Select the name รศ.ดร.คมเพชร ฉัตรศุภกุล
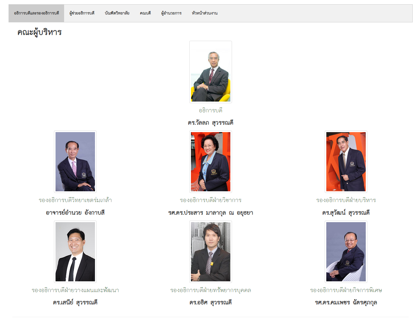The image size is (417, 327). 346,303
